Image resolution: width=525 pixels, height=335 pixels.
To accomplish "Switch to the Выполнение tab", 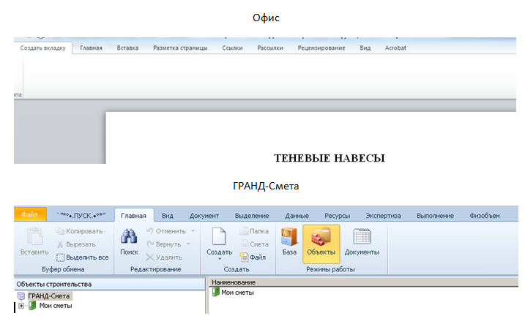I will [435, 216].
